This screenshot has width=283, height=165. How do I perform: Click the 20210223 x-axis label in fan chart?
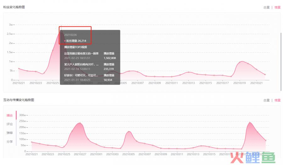pos(36,83)
